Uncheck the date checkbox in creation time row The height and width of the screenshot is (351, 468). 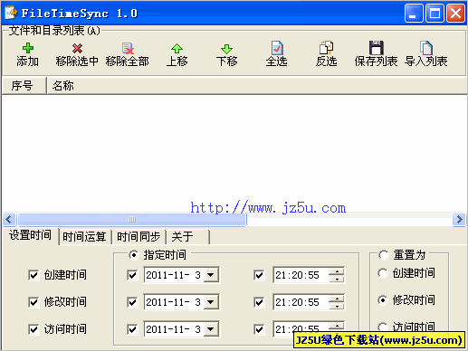click(132, 275)
